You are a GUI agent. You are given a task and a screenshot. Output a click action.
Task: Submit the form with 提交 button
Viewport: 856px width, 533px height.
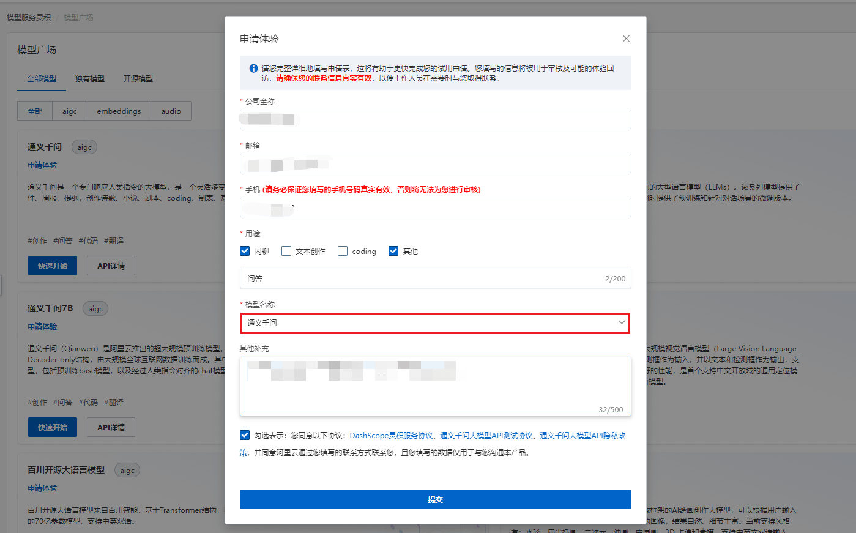point(435,499)
